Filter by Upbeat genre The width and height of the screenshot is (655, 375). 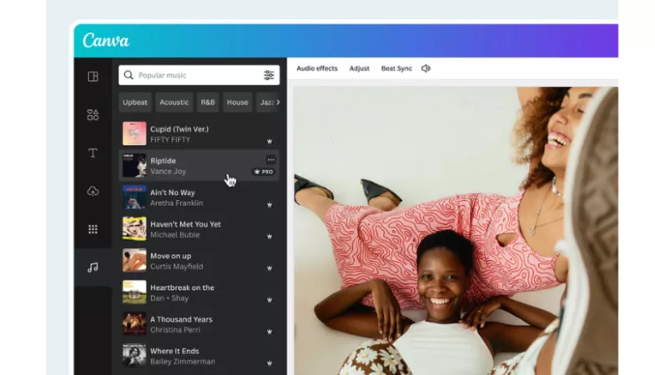pyautogui.click(x=135, y=102)
